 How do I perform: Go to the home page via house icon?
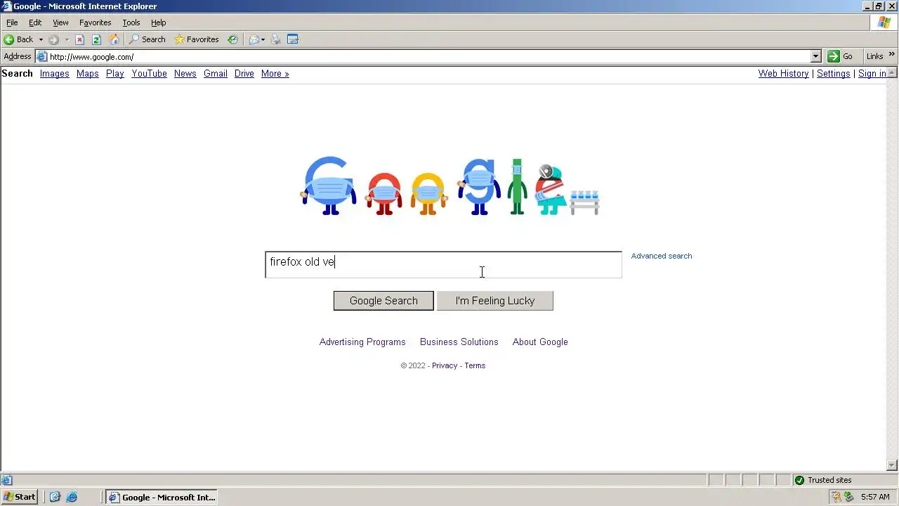(x=114, y=39)
